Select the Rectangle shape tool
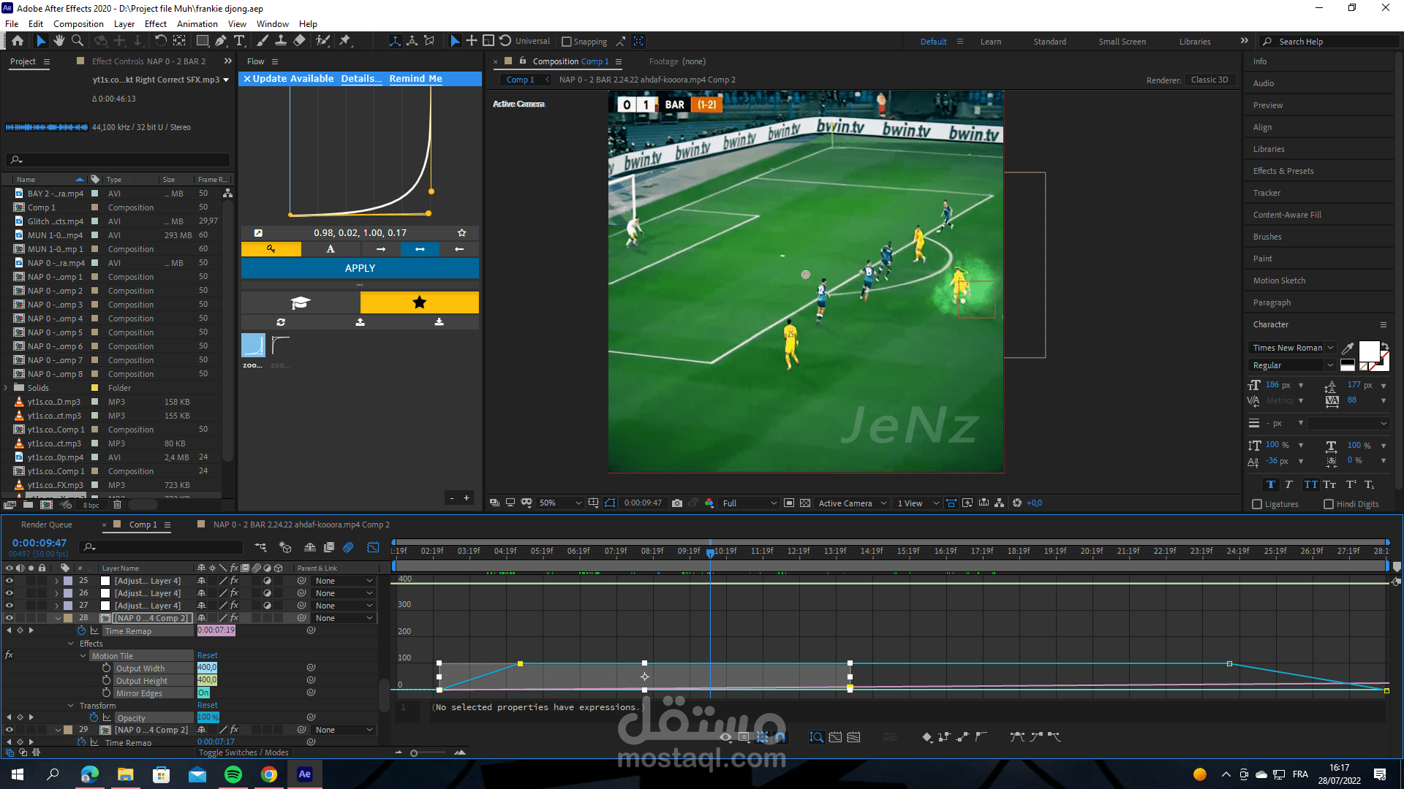1404x789 pixels. tap(203, 41)
